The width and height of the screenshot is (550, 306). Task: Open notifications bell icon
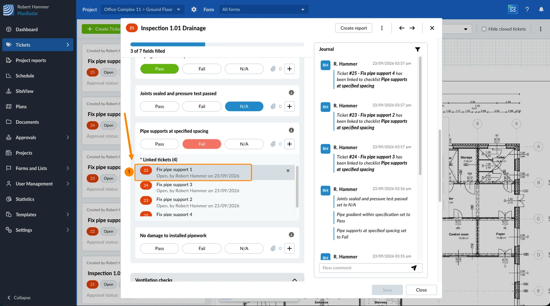541,10
